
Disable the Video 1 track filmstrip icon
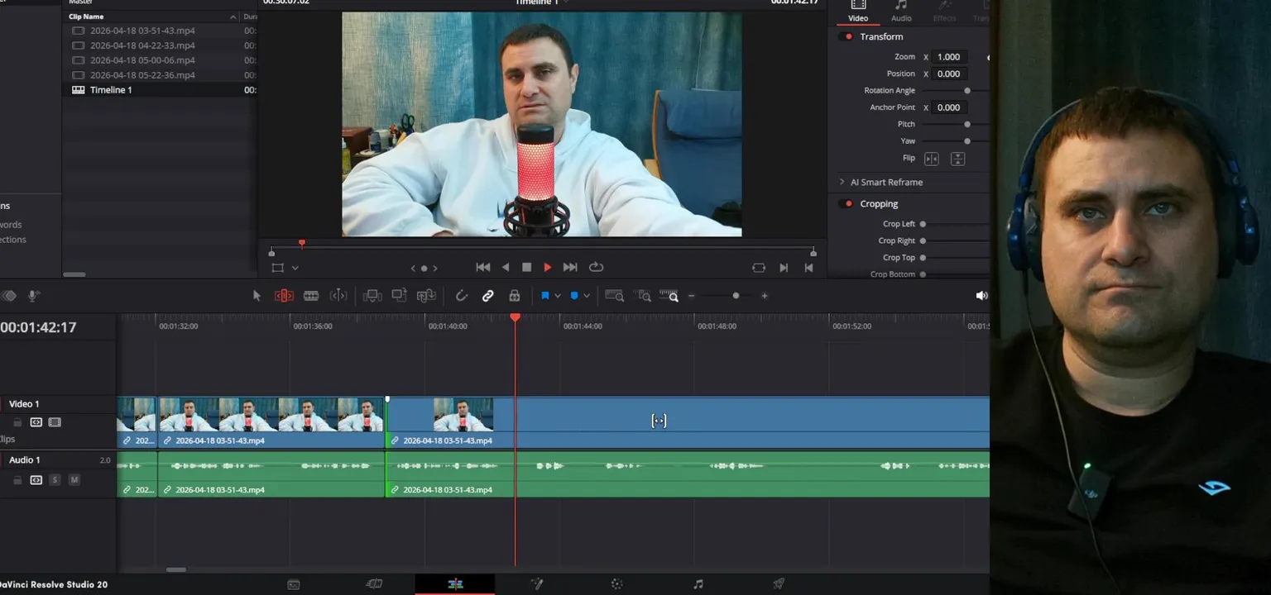(55, 422)
